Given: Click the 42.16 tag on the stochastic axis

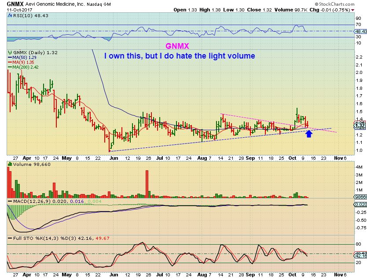Looking at the screenshot, I should coord(361,256).
